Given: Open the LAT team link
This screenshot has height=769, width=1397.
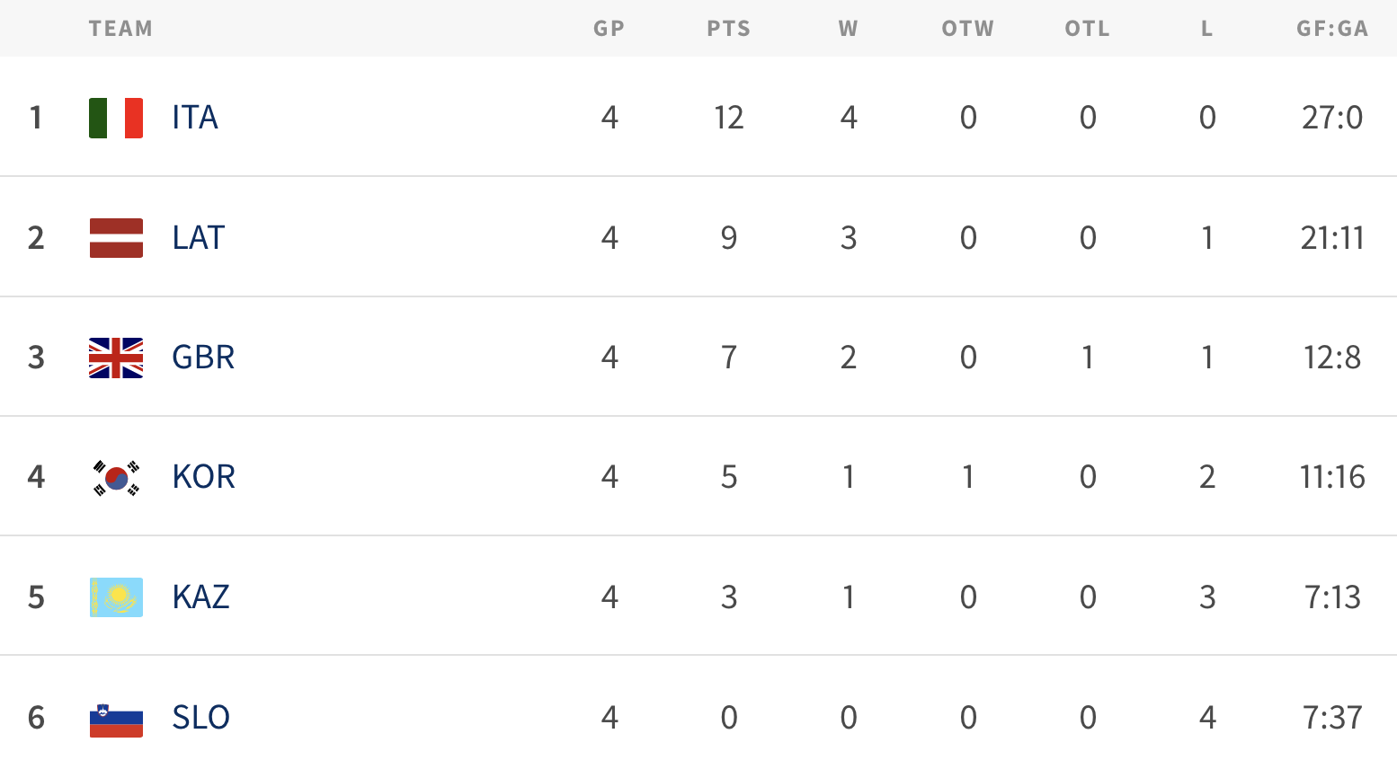Looking at the screenshot, I should [198, 238].
